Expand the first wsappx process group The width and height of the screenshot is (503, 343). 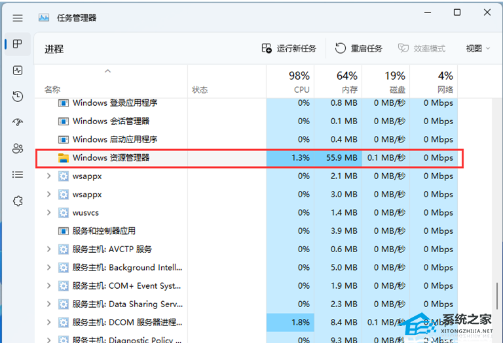pos(48,176)
